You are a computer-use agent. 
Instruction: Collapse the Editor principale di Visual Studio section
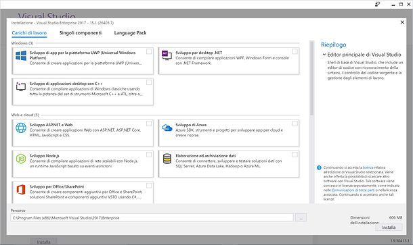324,55
